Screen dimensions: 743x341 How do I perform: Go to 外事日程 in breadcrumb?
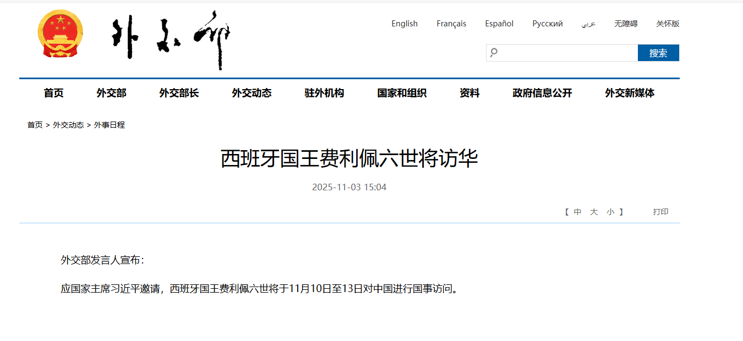(x=110, y=125)
